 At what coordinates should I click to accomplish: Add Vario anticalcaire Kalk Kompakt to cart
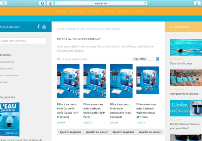tap(124, 132)
